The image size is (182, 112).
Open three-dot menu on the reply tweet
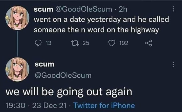pyautogui.click(x=173, y=65)
